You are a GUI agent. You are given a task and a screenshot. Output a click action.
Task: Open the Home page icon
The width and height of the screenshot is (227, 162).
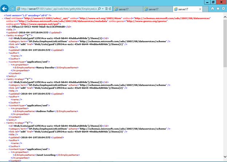click(x=212, y=9)
